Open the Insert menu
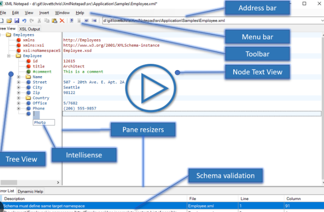 pyautogui.click(x=44, y=12)
